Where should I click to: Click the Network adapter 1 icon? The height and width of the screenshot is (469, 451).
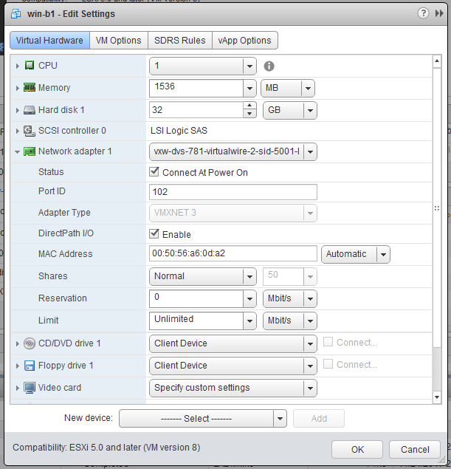click(x=30, y=151)
